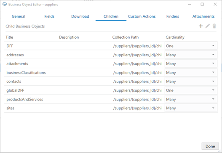Open the Attachments tab

203,16
